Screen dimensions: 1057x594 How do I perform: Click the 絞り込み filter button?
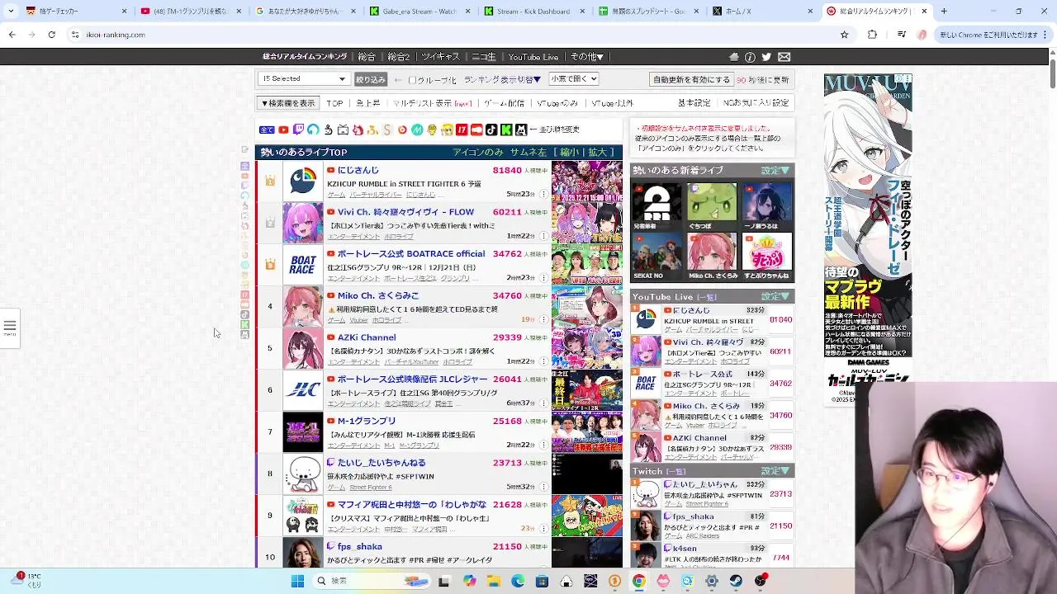(371, 80)
